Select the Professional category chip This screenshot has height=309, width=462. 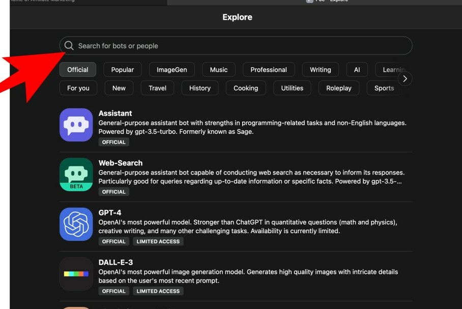(x=269, y=70)
